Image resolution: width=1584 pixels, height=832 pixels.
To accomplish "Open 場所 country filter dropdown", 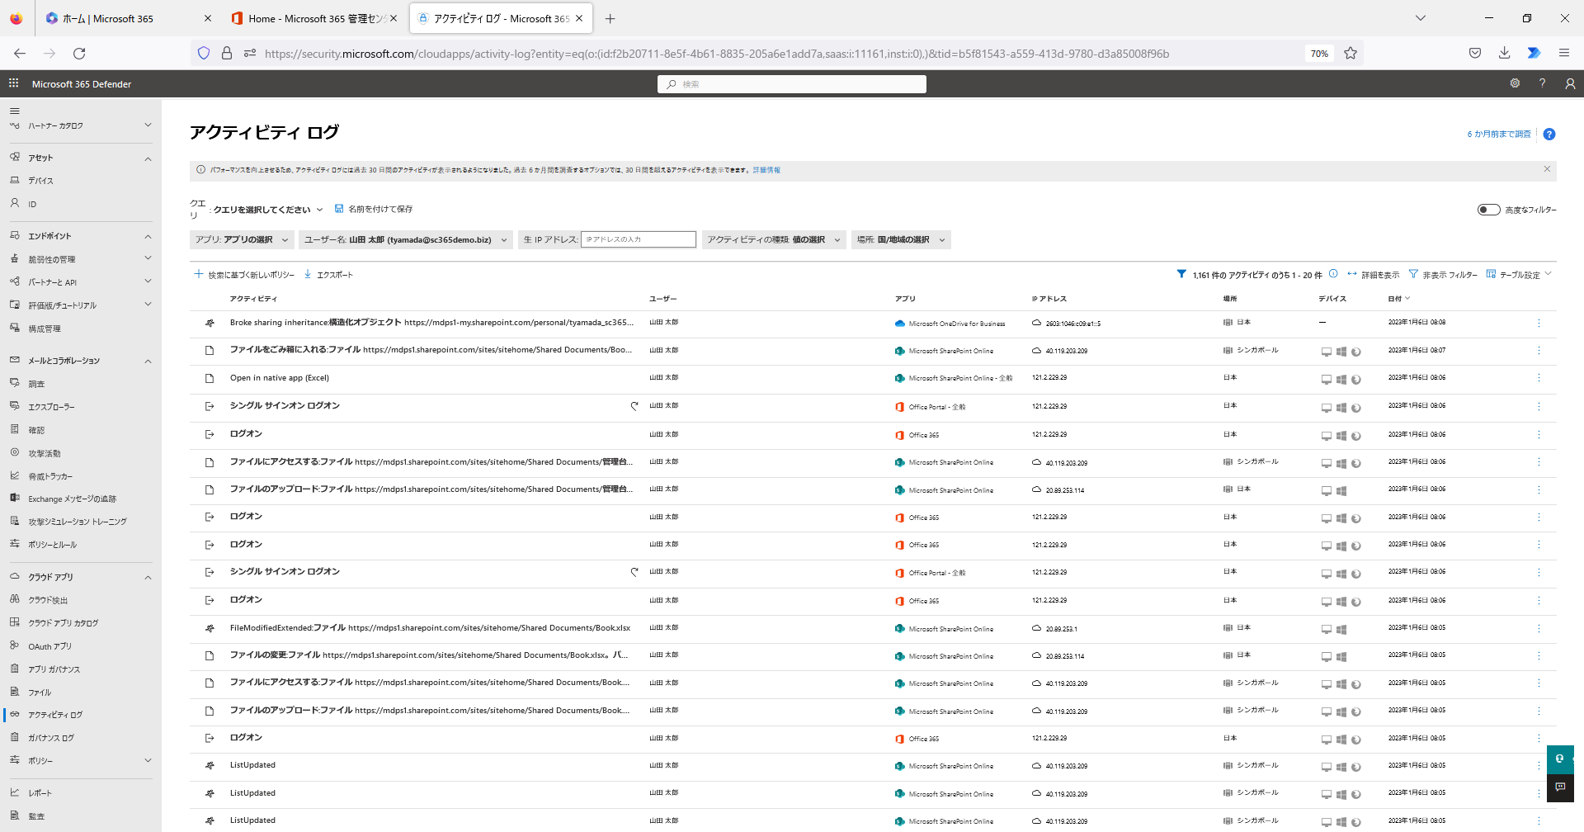I will coord(901,240).
